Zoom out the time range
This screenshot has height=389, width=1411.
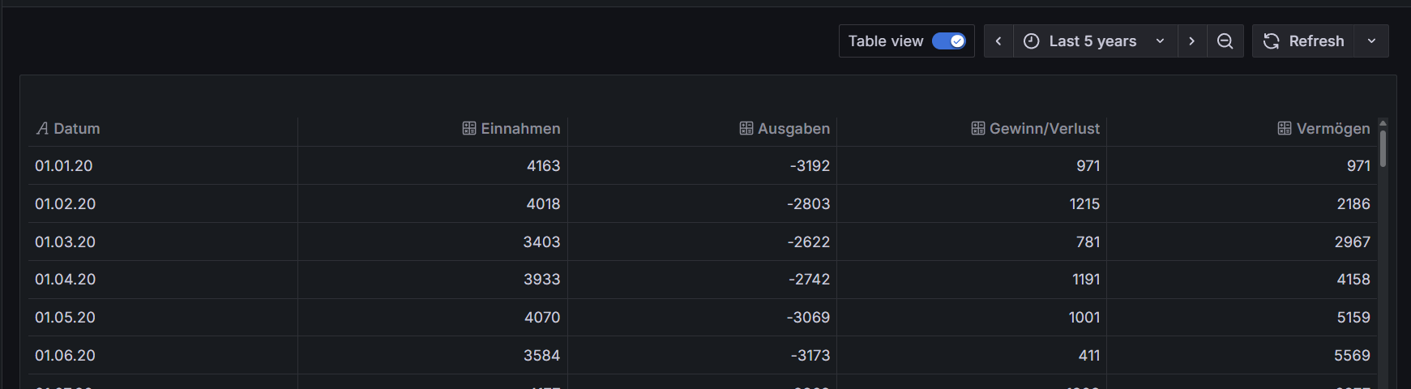point(1225,41)
